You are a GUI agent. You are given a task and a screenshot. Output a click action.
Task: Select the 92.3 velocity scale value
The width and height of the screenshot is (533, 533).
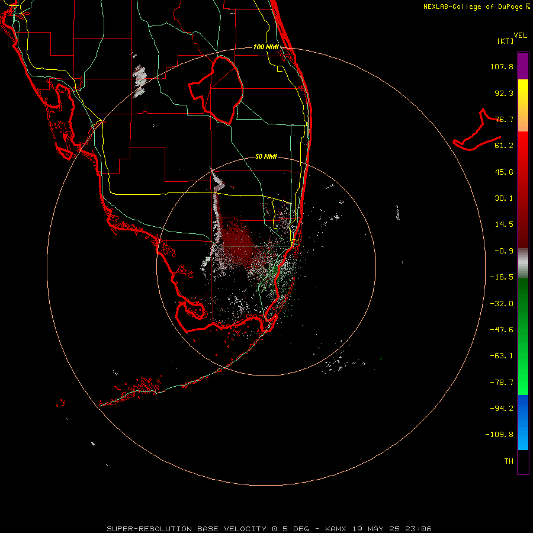[x=504, y=93]
